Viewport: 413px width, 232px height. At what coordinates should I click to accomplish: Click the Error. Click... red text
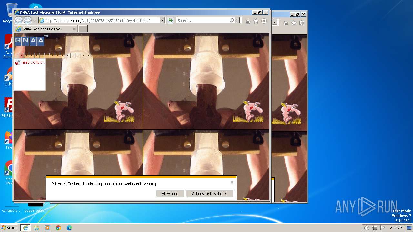(33, 63)
